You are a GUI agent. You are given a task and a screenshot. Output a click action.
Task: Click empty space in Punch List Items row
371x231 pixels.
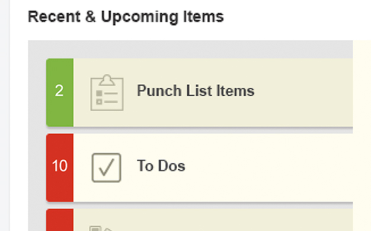click(303, 93)
